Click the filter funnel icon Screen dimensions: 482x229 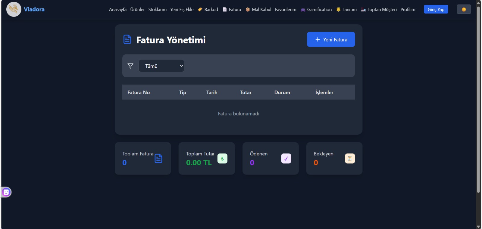click(130, 66)
